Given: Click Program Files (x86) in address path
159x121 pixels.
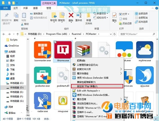Looking at the screenshot, I should [57, 34].
